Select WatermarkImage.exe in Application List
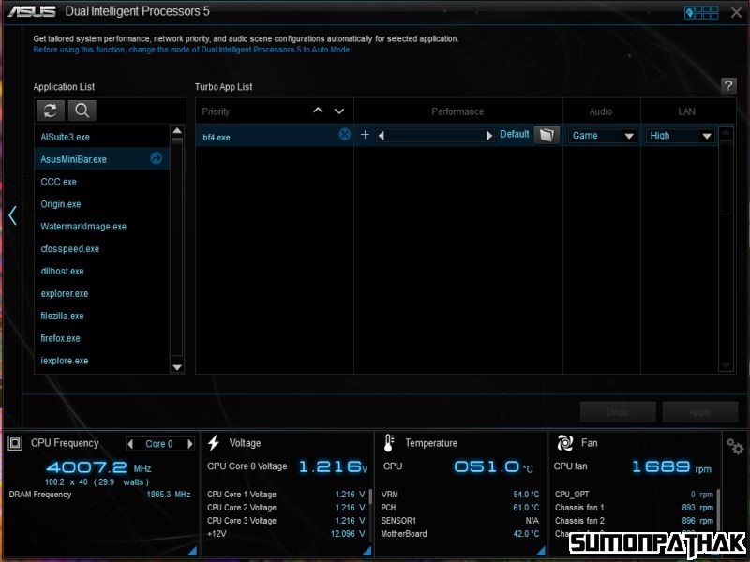This screenshot has width=750, height=562. tap(102, 227)
